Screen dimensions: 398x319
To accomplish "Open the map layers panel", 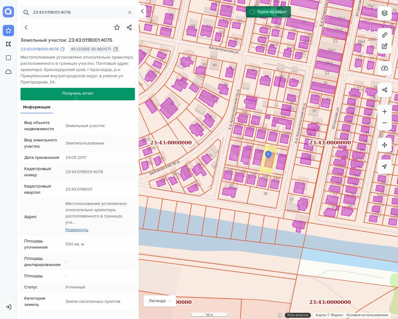I will (385, 13).
